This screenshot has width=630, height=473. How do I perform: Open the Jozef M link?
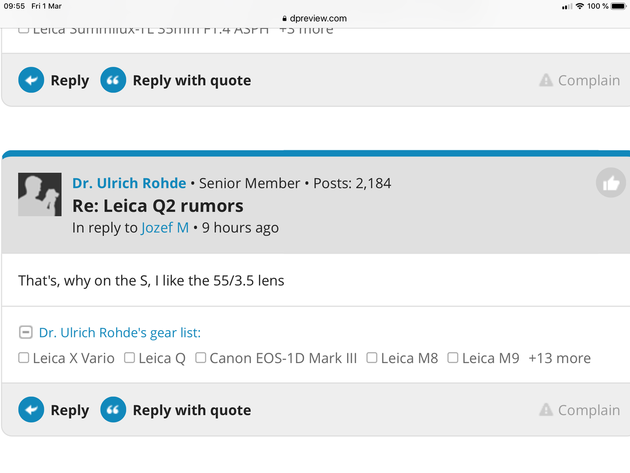(x=165, y=228)
